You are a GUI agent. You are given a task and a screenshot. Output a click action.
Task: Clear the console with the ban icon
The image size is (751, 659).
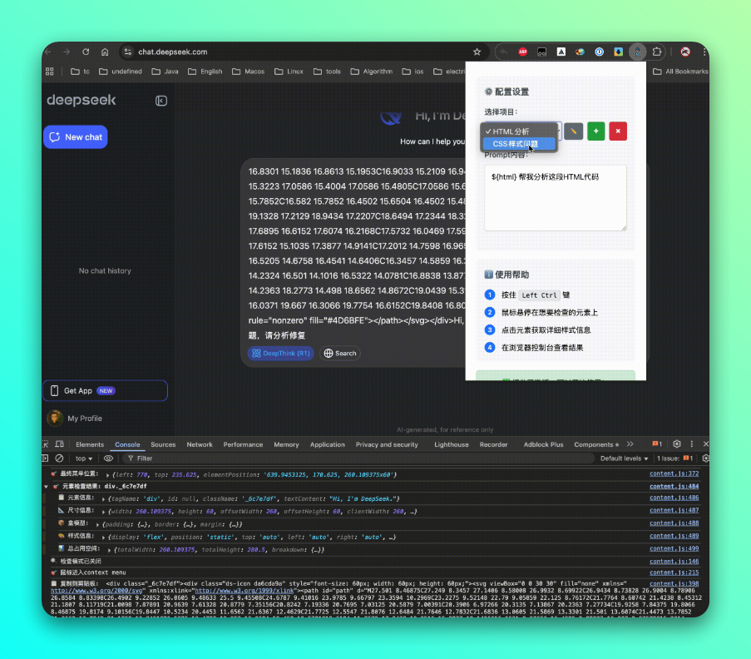tap(59, 458)
